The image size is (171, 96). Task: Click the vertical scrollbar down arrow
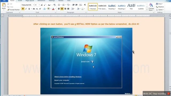[170, 87]
